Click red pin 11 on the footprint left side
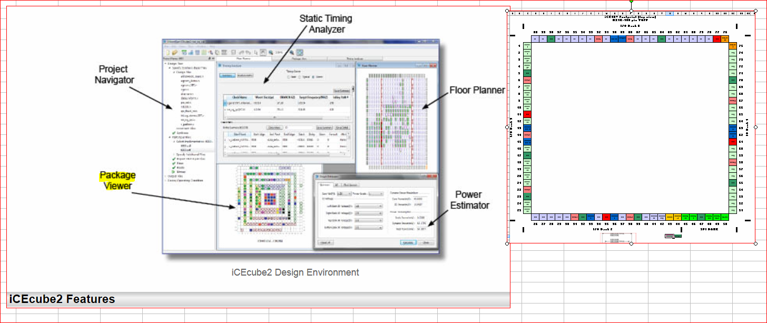The height and width of the screenshot is (323, 767). [527, 114]
